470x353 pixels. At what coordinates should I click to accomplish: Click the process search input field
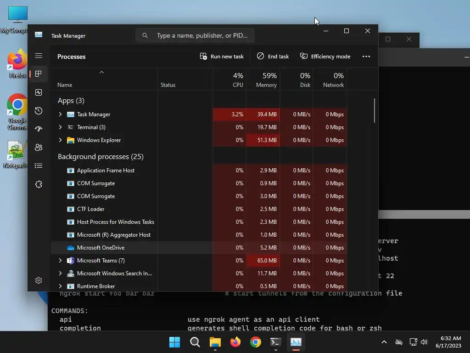[x=195, y=35]
